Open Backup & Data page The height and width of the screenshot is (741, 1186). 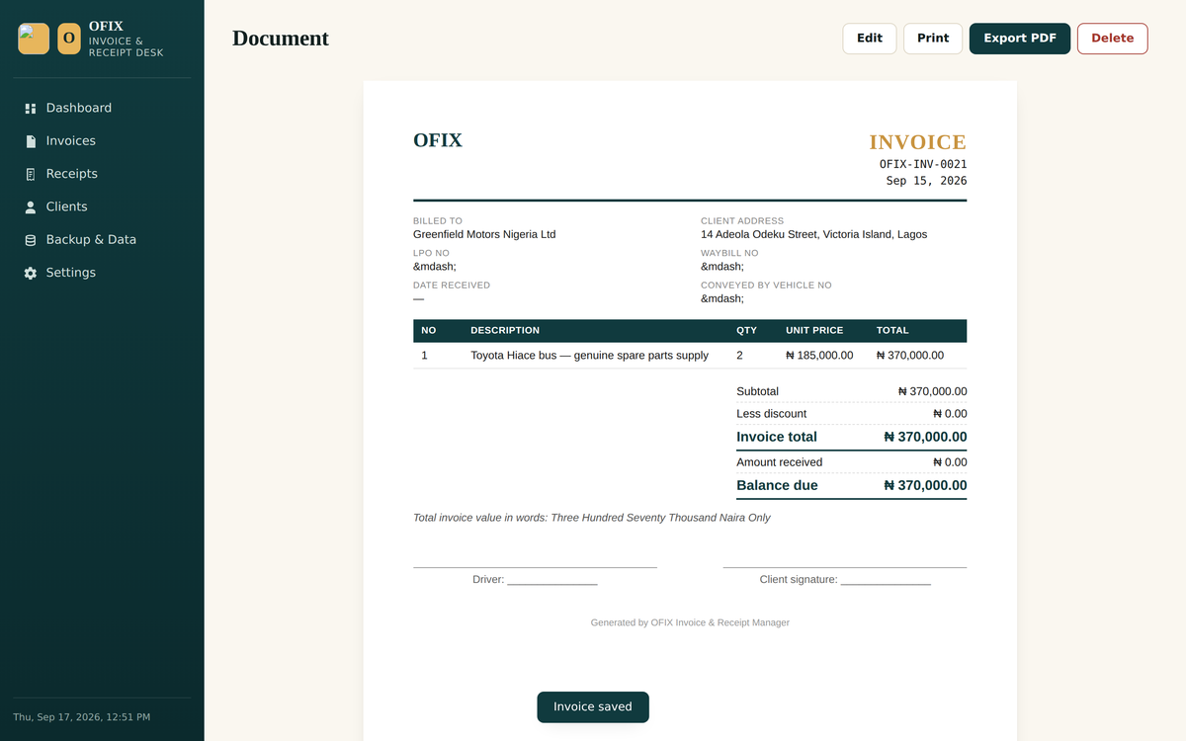click(102, 240)
